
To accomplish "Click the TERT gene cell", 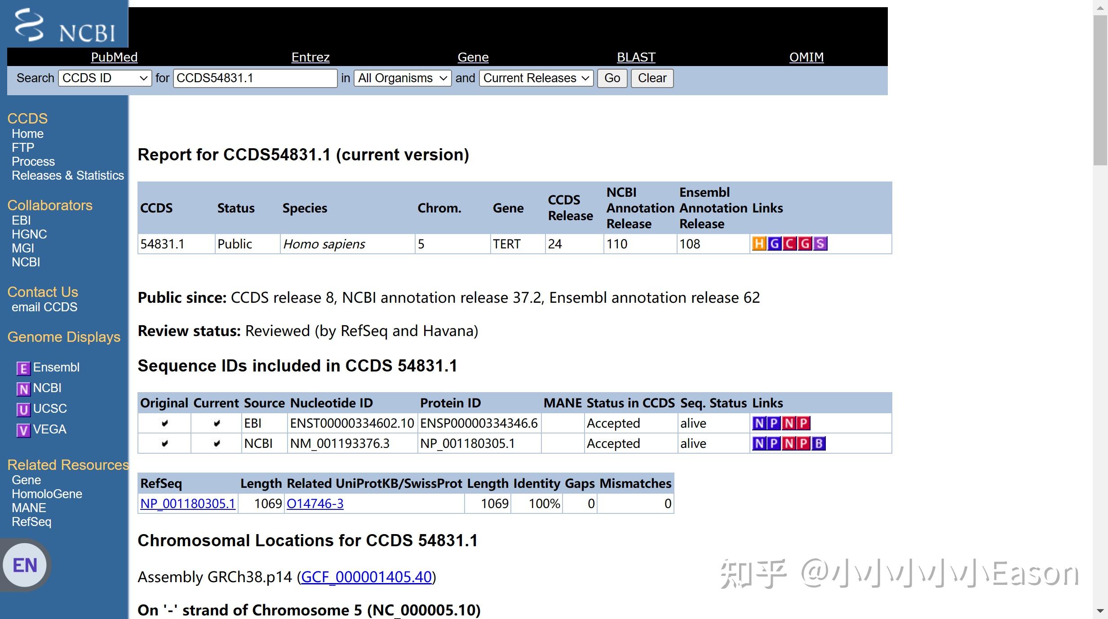I will click(x=518, y=244).
